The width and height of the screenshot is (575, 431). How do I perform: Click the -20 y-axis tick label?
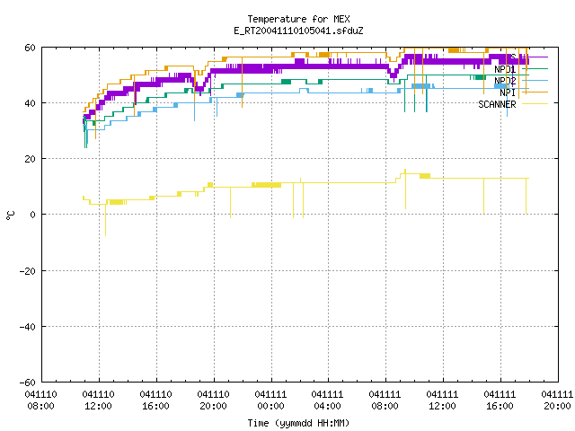(27, 271)
